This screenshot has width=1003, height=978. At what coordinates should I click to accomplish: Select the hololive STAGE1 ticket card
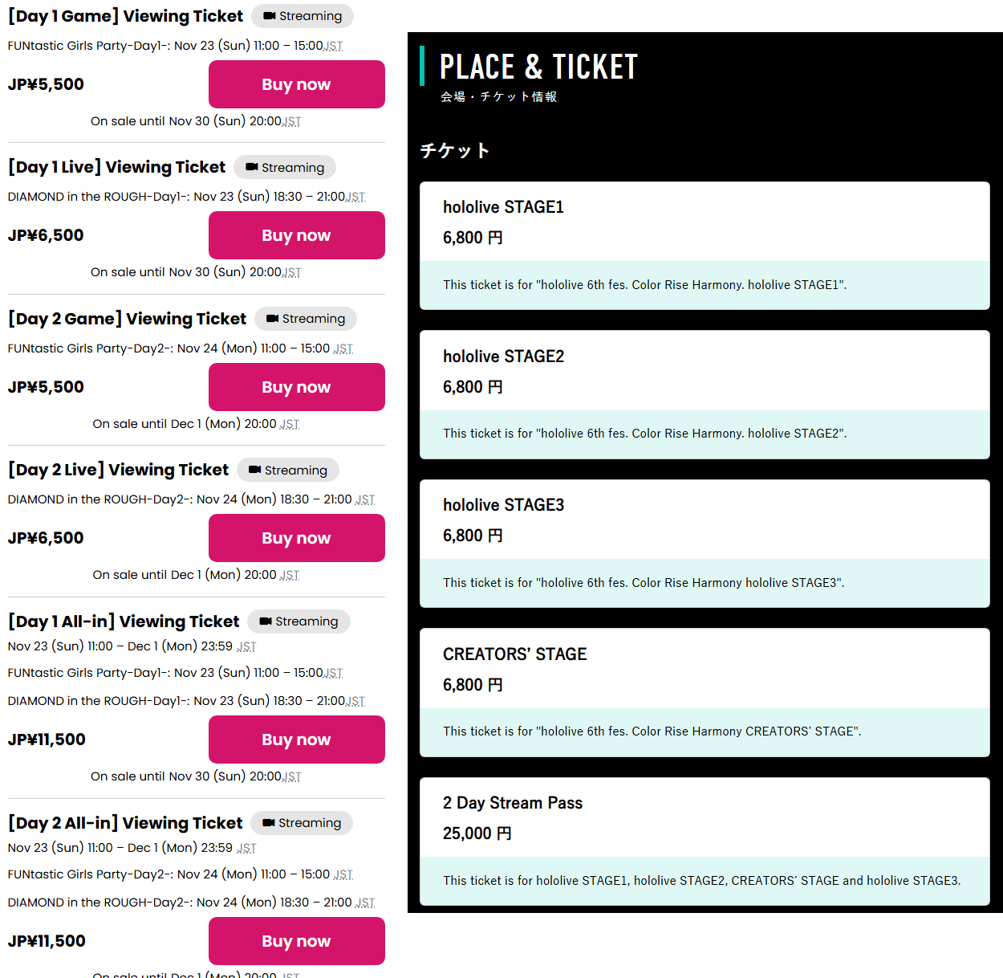tap(704, 245)
